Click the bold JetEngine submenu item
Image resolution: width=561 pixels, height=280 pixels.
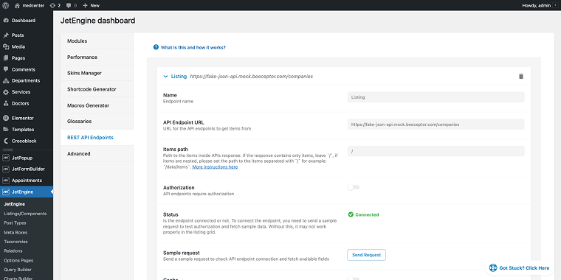point(14,204)
